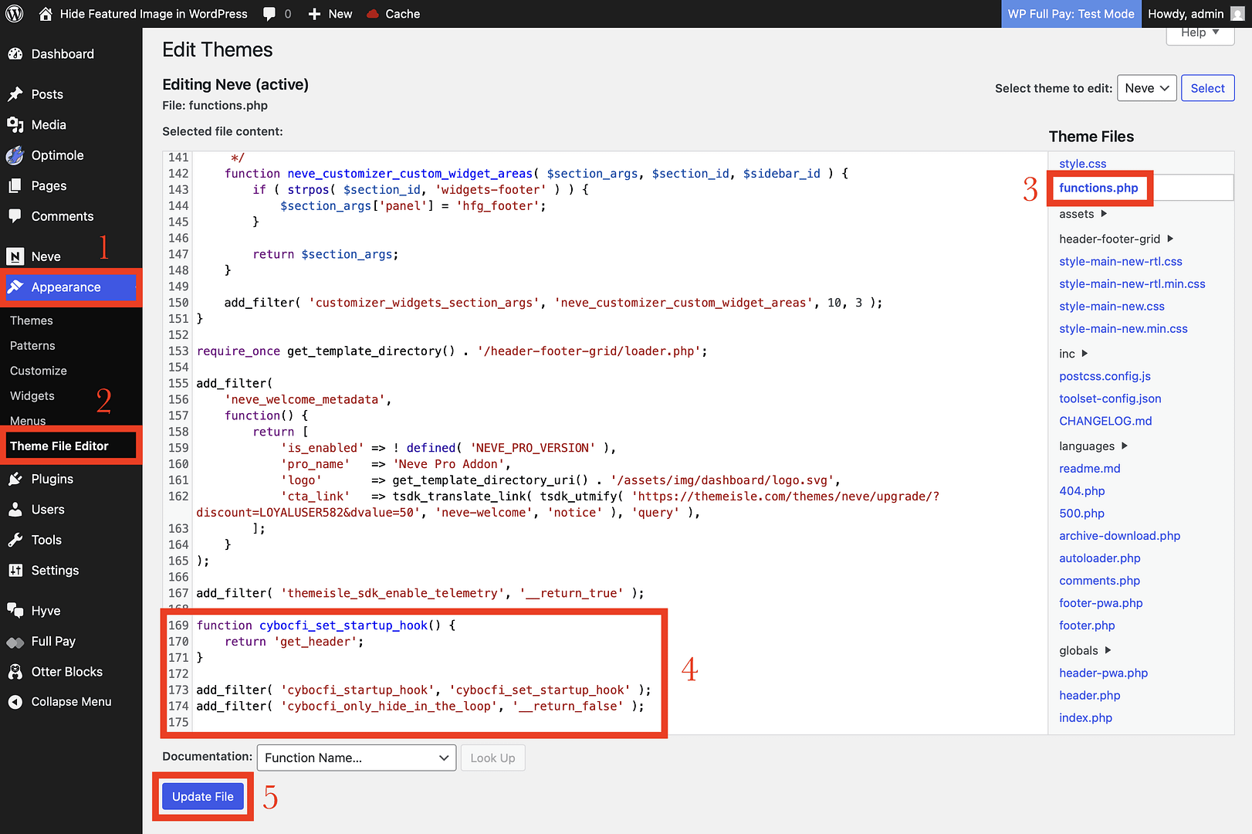1252x834 pixels.
Task: Open style-main-new.css file
Action: (x=1112, y=307)
